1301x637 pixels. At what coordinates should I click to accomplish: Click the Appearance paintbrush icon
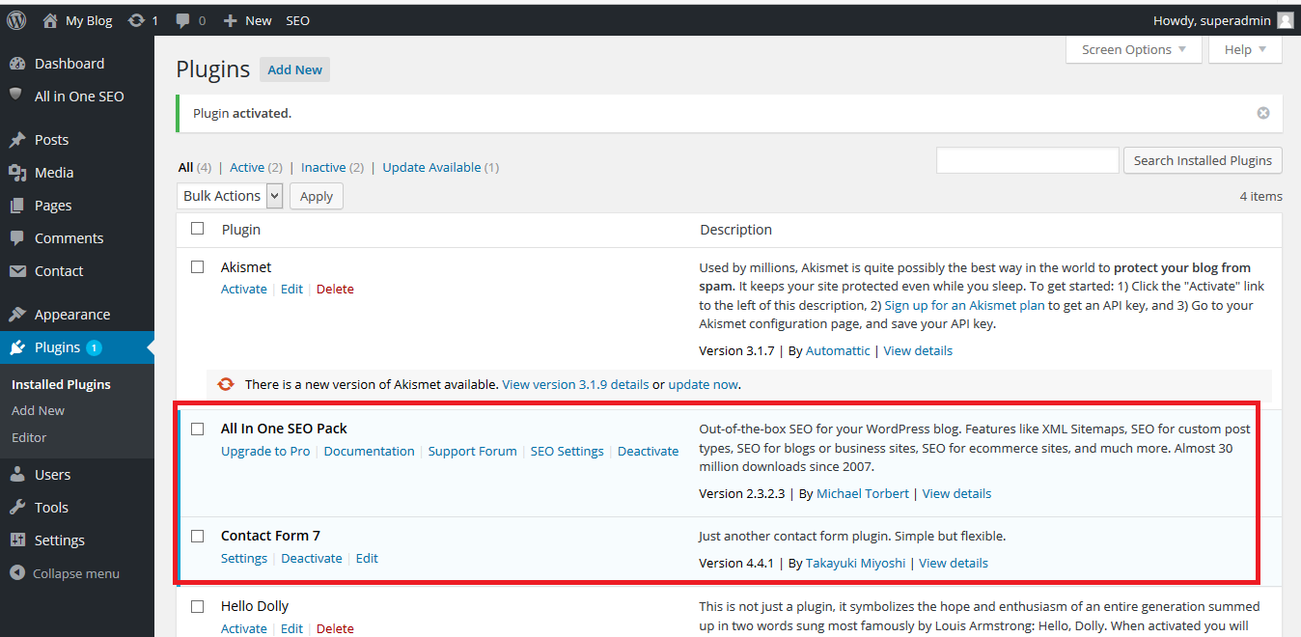coord(17,315)
